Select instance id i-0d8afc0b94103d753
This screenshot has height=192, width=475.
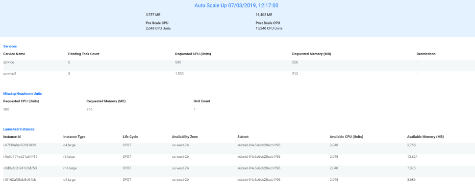tap(20, 168)
